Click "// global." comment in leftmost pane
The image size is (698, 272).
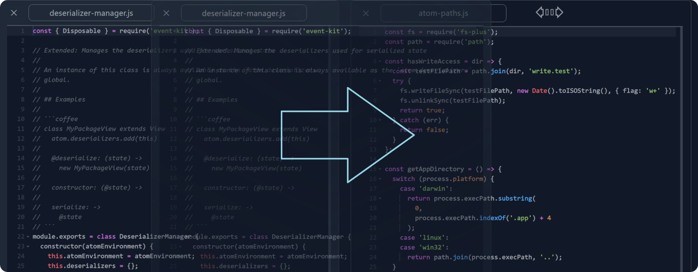51,80
